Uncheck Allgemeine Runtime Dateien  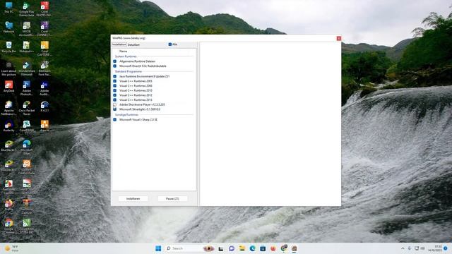[114, 61]
